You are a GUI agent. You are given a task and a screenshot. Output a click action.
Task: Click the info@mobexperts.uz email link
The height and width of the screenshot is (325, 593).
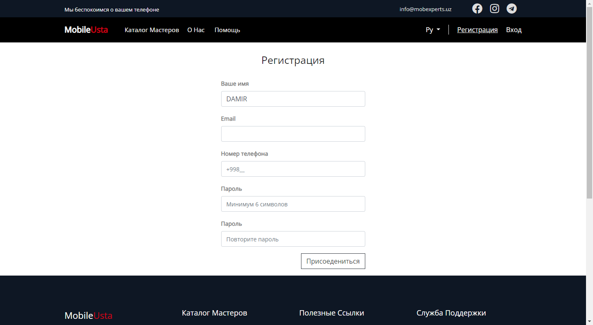click(x=425, y=9)
